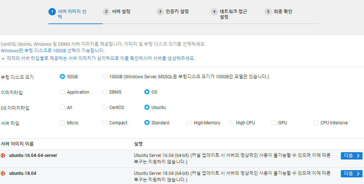Open the 서버 이미지 선택 step tab
The width and height of the screenshot is (364, 184).
point(72,14)
